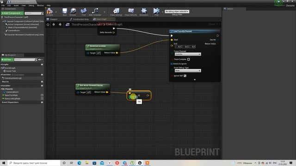Open the View menu
This screenshot has width=296, height=166.
[x=24, y=6]
